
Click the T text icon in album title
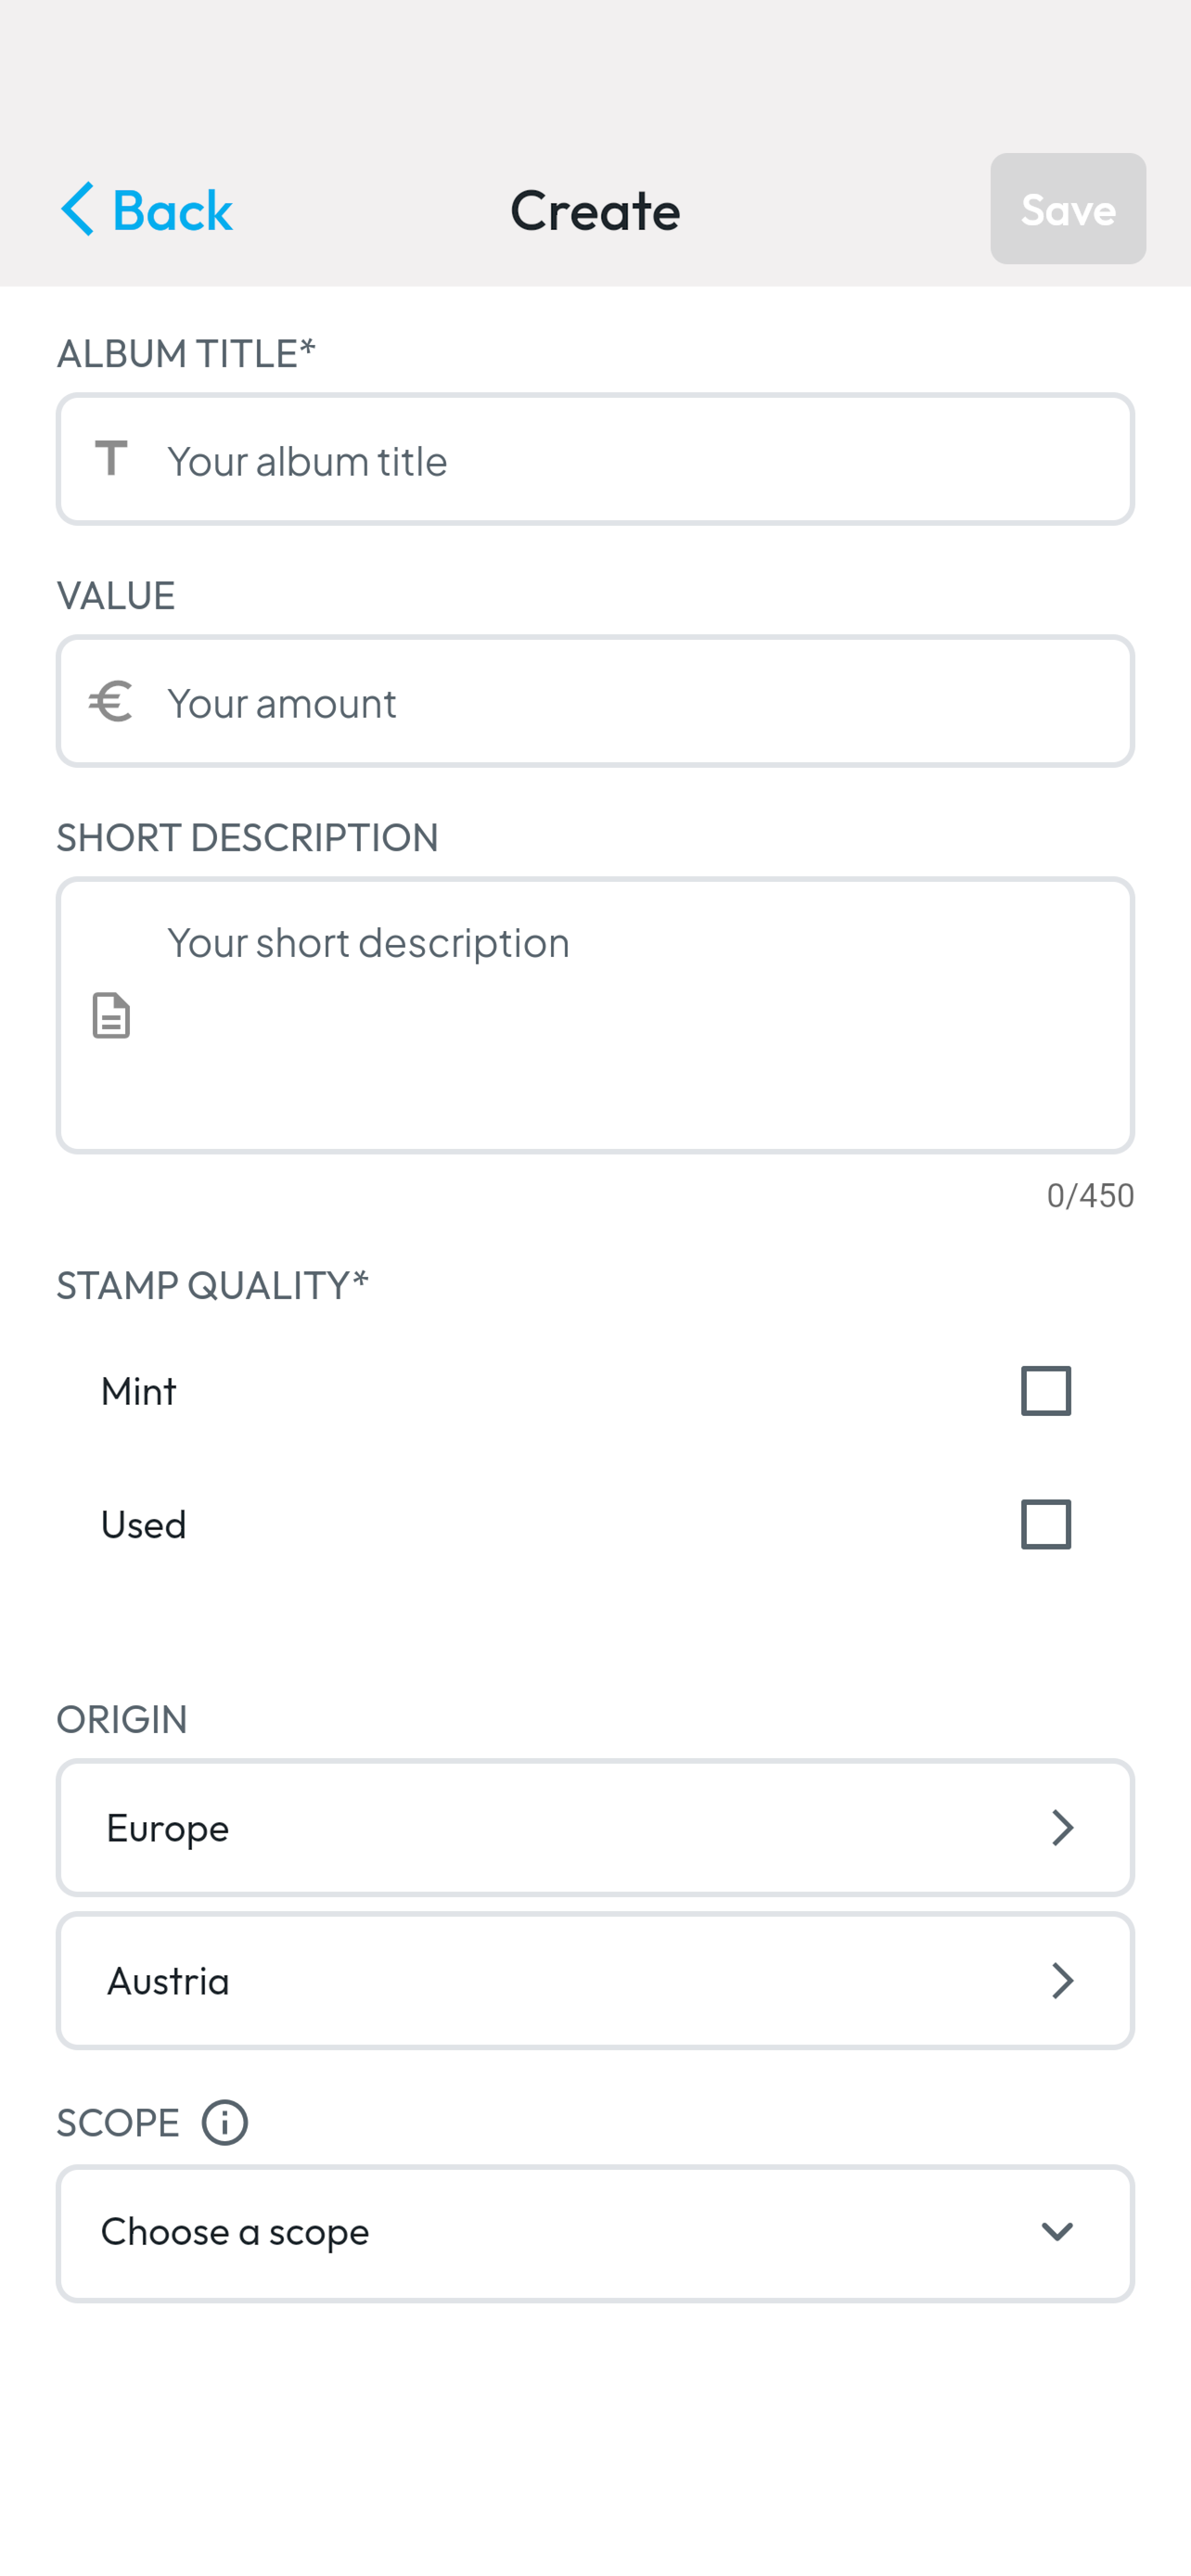click(111, 459)
